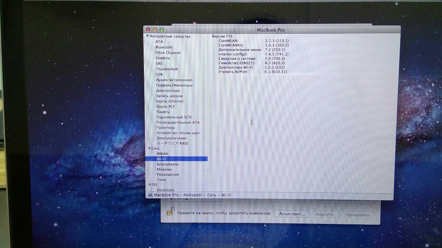This screenshot has width=442, height=248.
Task: Click the Ассистент… button in the back window
Action: click(292, 214)
